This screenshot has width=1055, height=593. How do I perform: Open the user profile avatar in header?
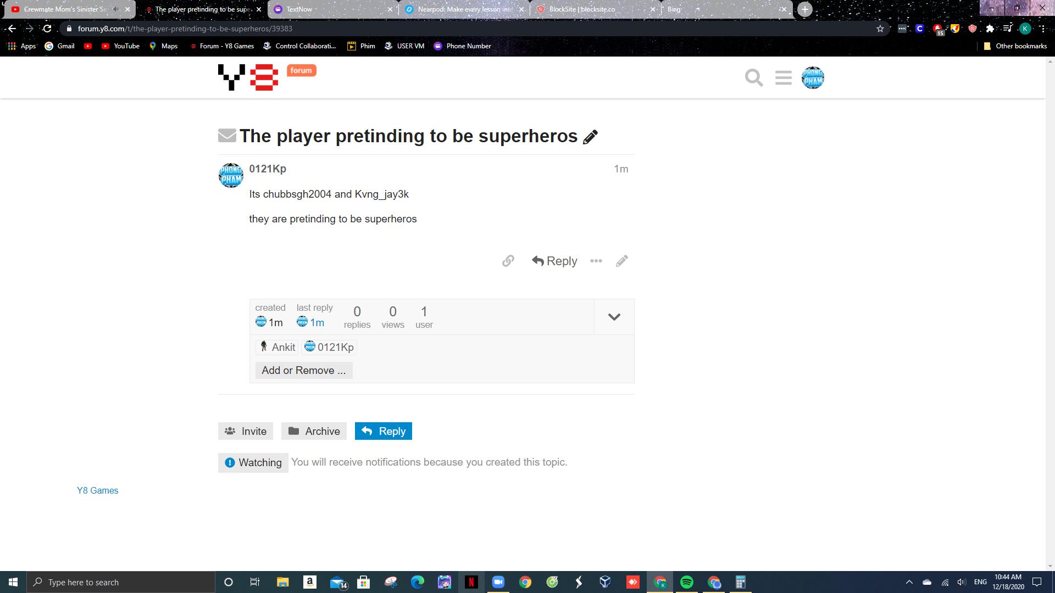click(813, 77)
